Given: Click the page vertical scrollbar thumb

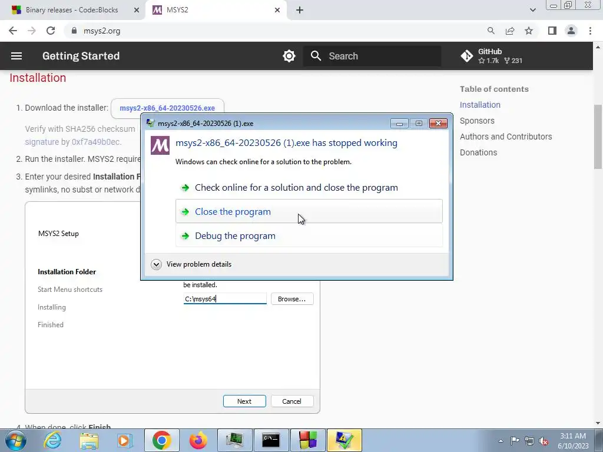Looking at the screenshot, I should (598, 137).
